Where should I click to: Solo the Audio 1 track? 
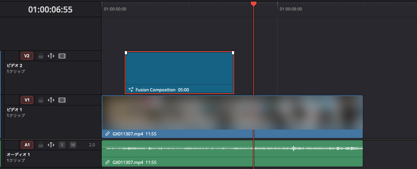pyautogui.click(x=62, y=145)
